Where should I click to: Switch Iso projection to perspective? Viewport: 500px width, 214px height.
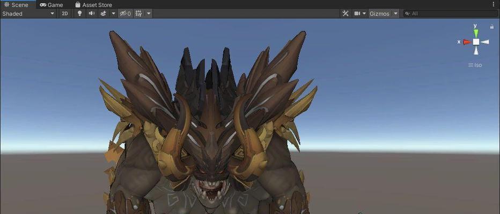pyautogui.click(x=475, y=65)
